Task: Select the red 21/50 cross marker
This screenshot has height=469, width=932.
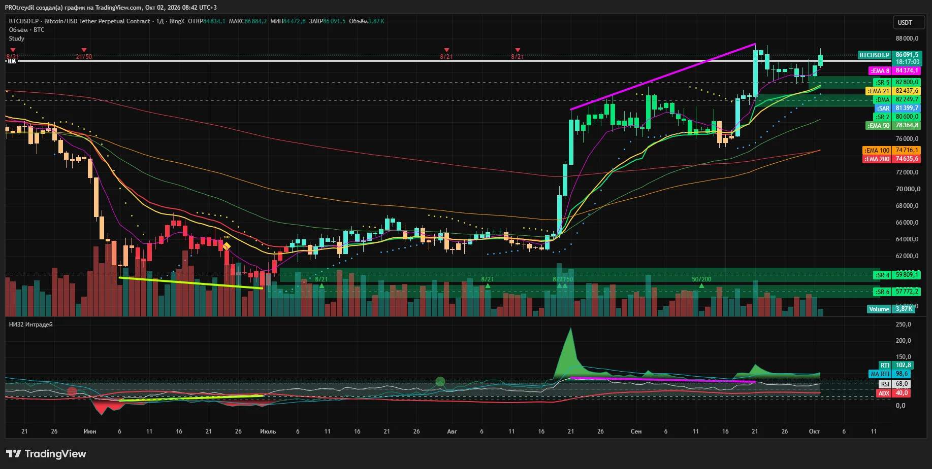Action: coord(84,54)
